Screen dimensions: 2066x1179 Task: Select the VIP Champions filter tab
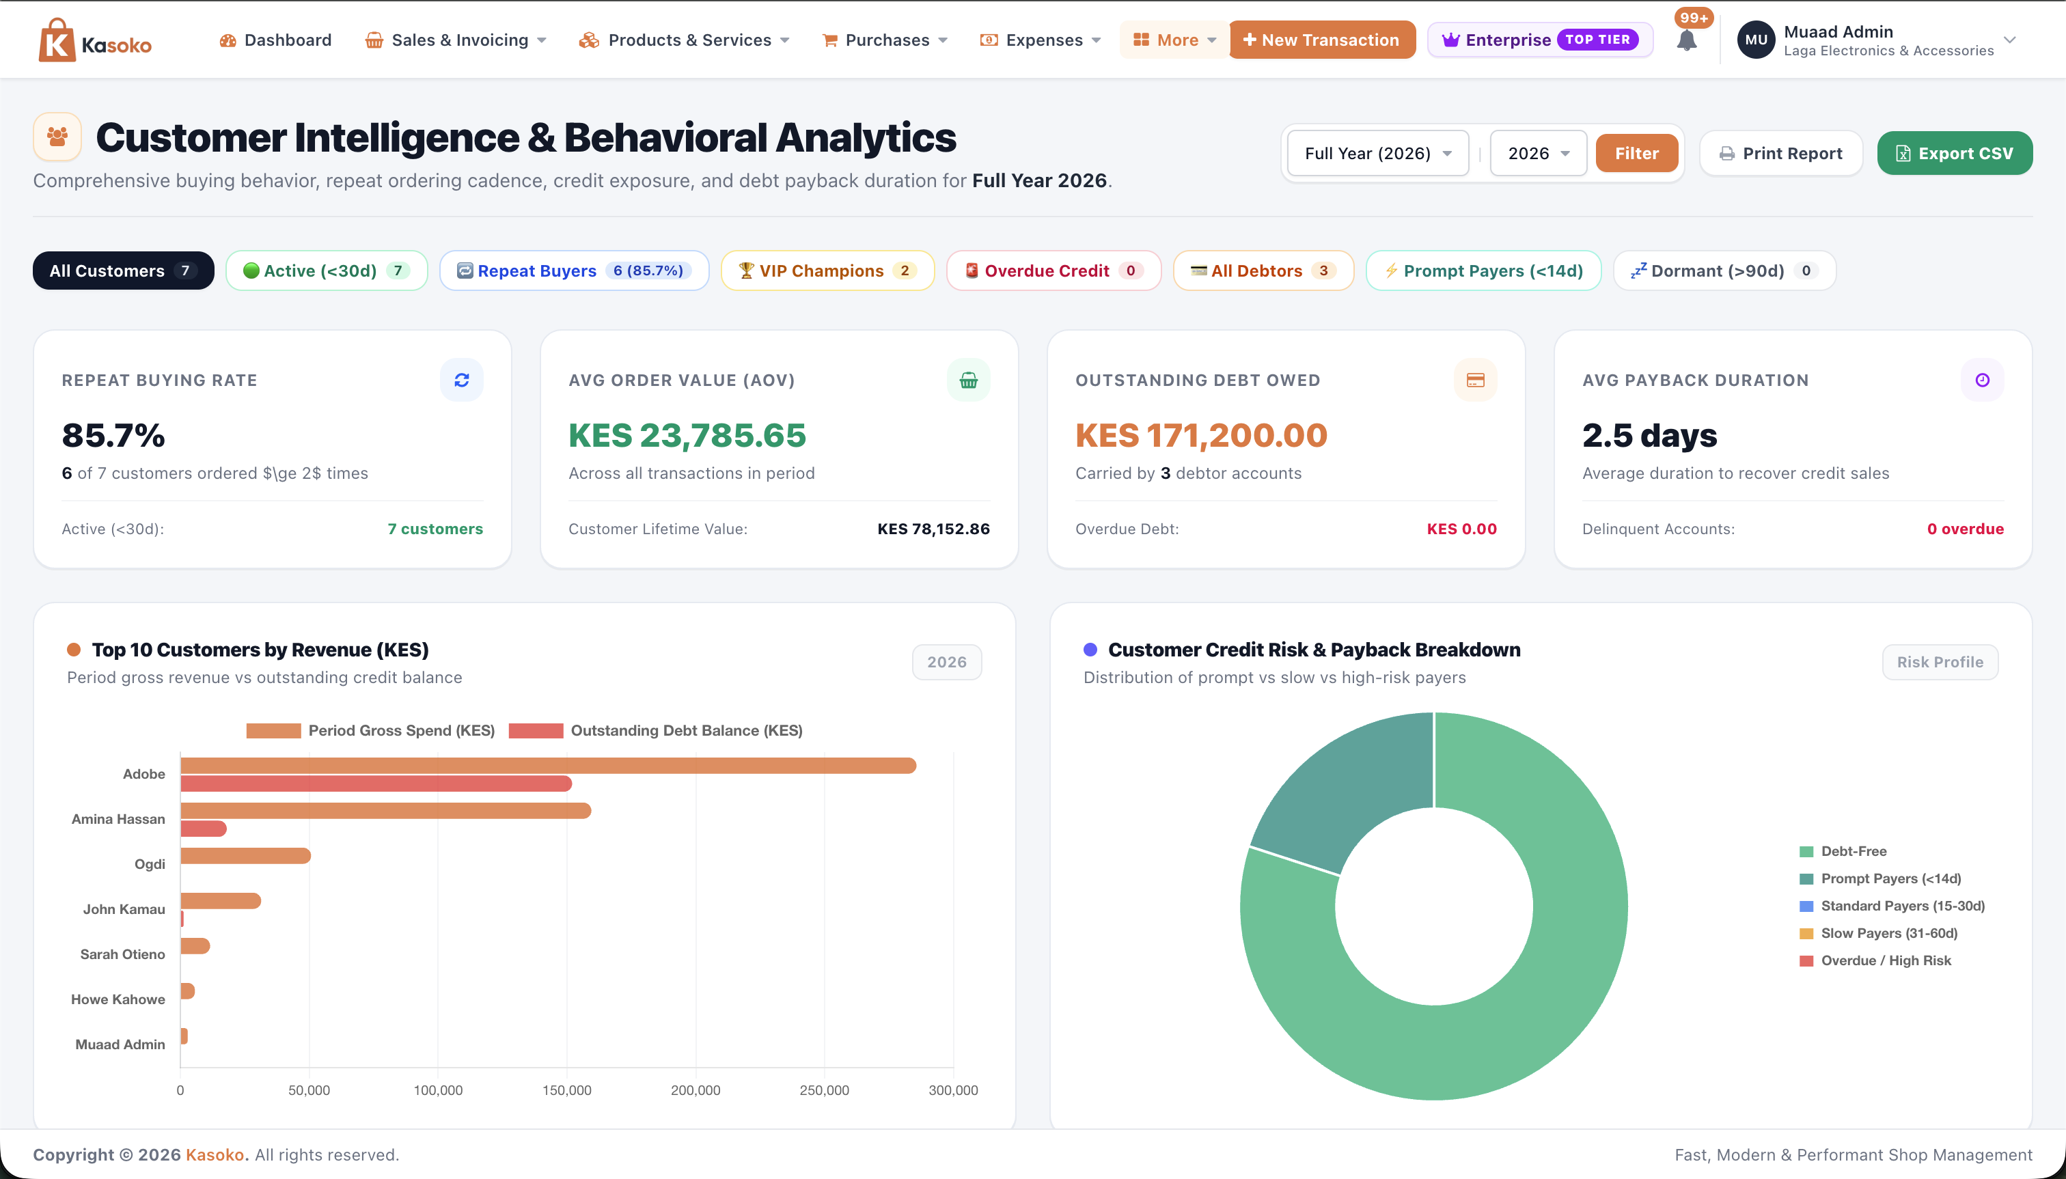[827, 271]
